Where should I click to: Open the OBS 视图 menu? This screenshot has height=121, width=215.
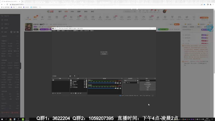pyautogui.click(x=63, y=31)
